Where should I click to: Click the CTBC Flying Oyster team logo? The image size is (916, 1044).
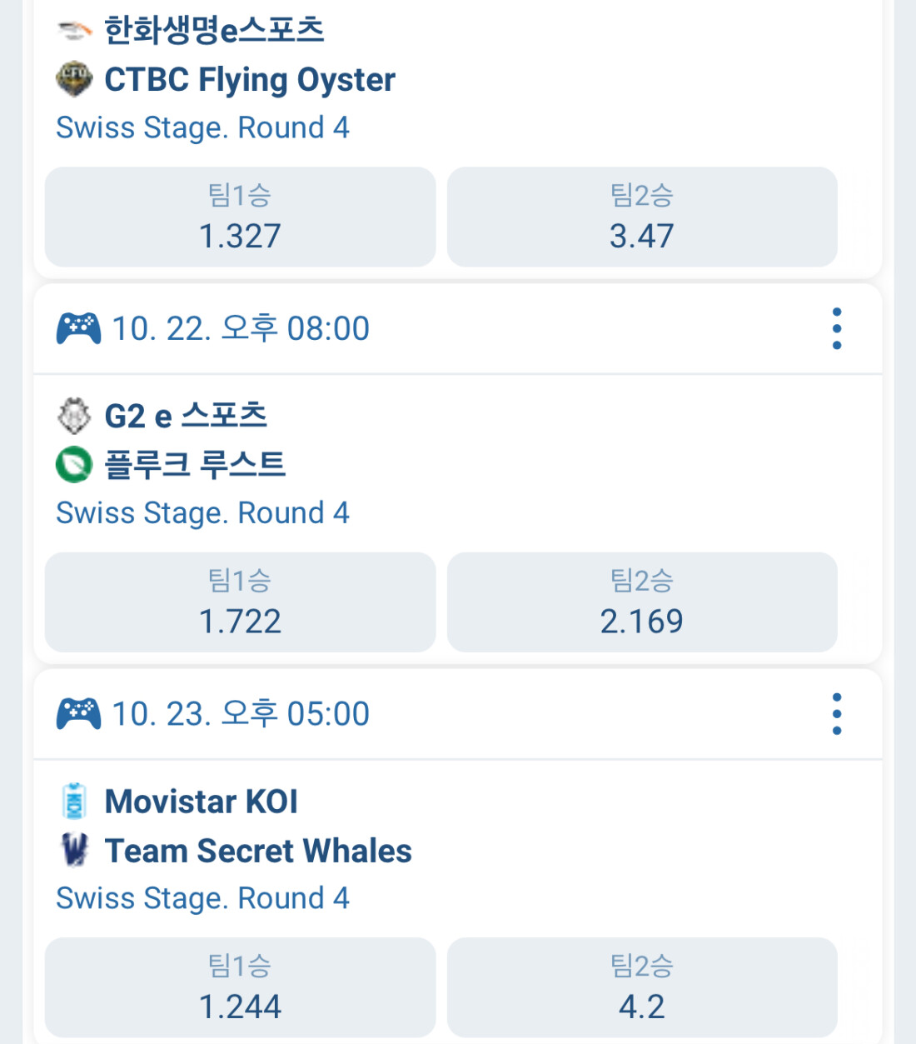(x=74, y=79)
